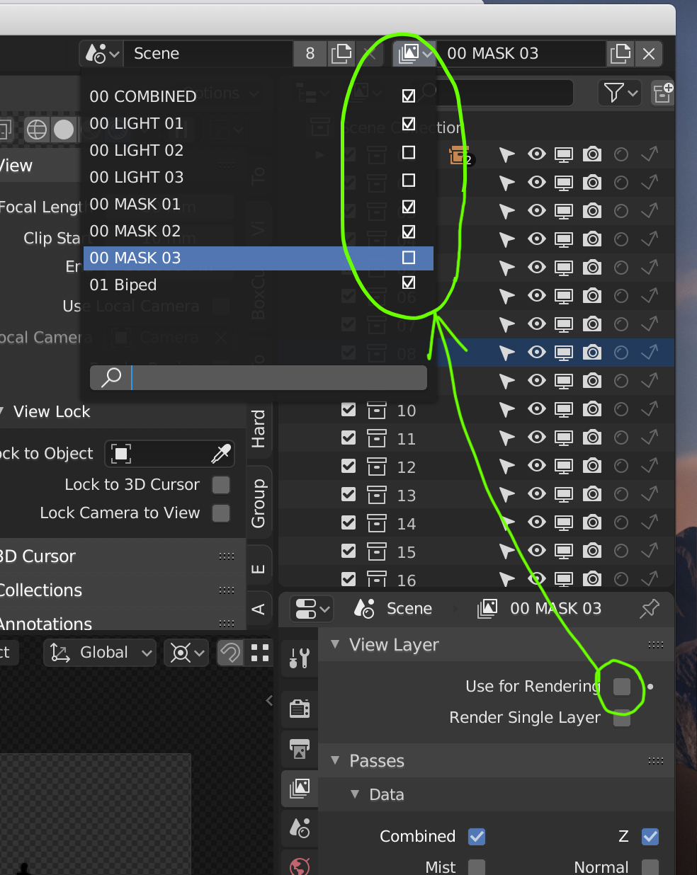Toggle render camera icon on highlighted row 08
Viewport: 697px width, 875px height.
592,353
